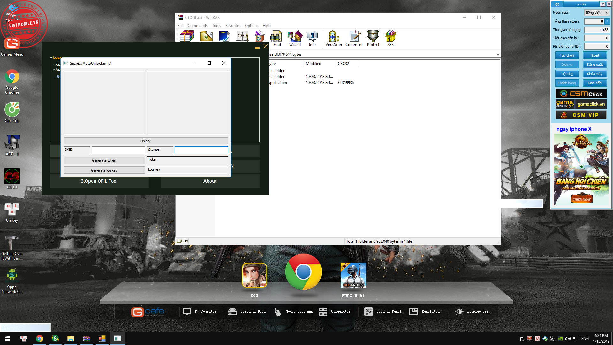Open Control Panel from the Gcafe bar
The width and height of the screenshot is (613, 345).
pyautogui.click(x=383, y=311)
